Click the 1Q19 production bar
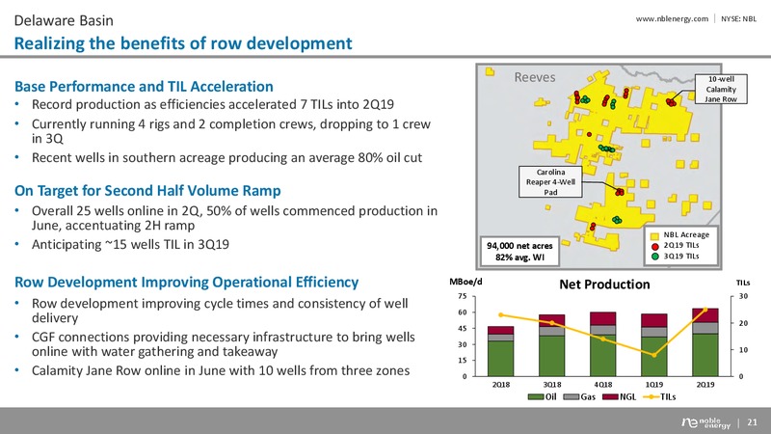Screen dimensions: 771x434 pyautogui.click(x=654, y=345)
